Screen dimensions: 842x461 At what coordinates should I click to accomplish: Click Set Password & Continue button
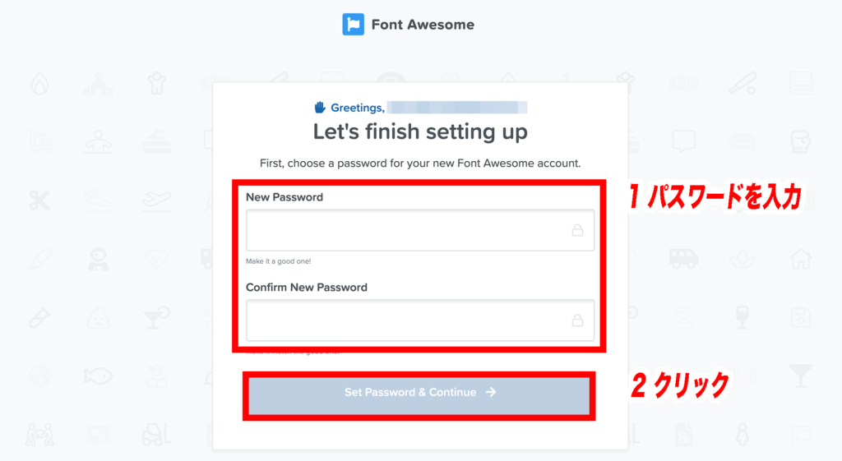(x=419, y=394)
